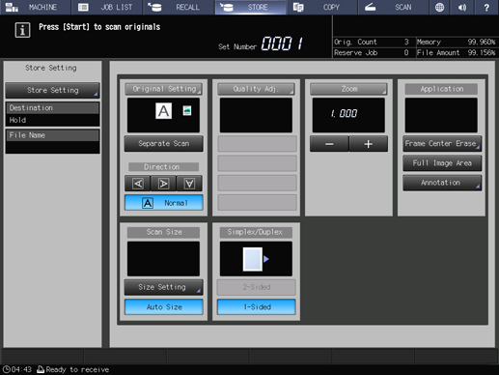Toggle Full Image Area
The width and height of the screenshot is (499, 375).
(x=442, y=163)
